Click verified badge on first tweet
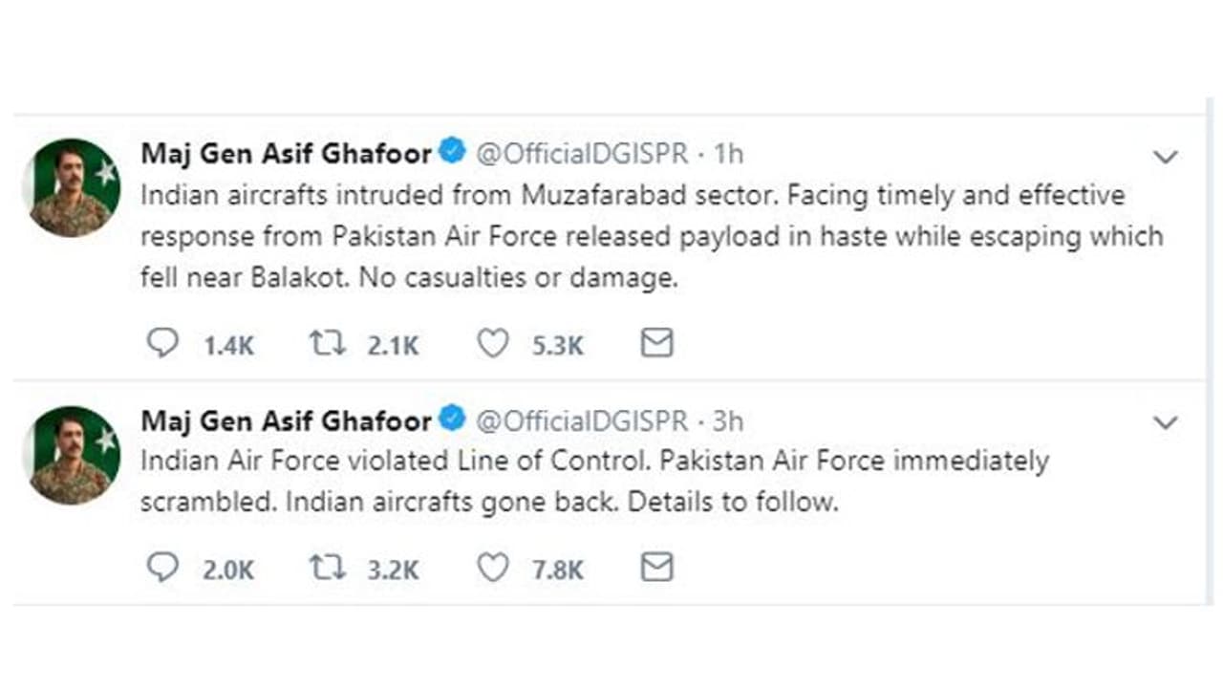This screenshot has width=1223, height=688. pyautogui.click(x=452, y=151)
